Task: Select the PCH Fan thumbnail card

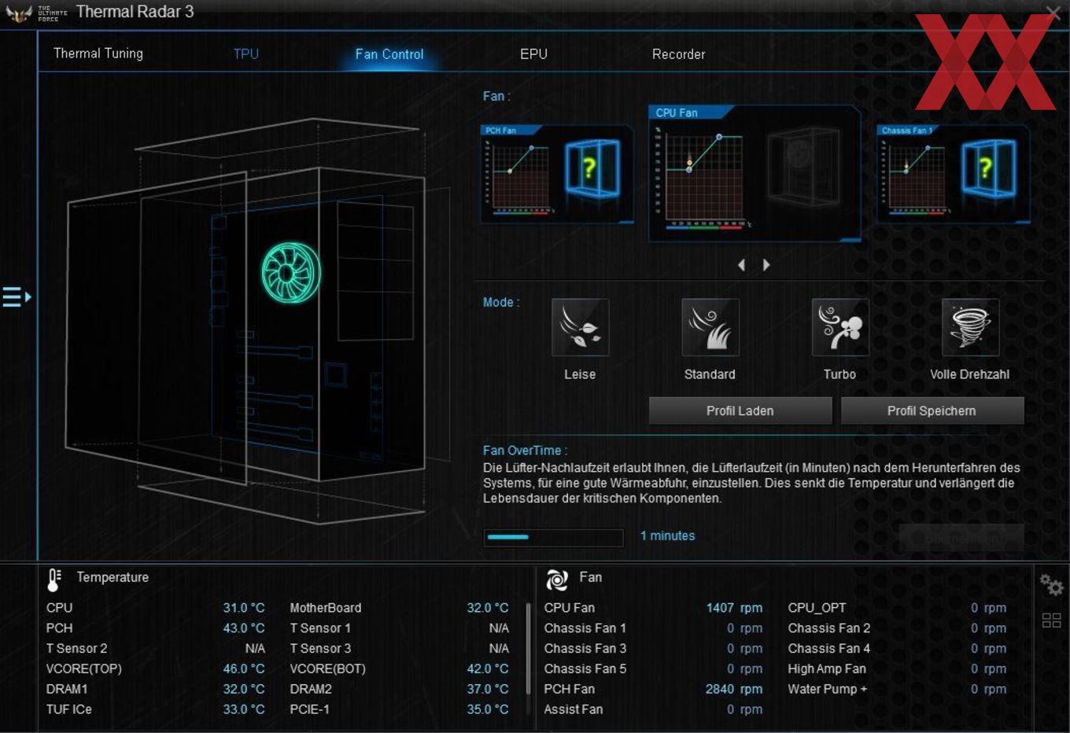Action: 557,174
